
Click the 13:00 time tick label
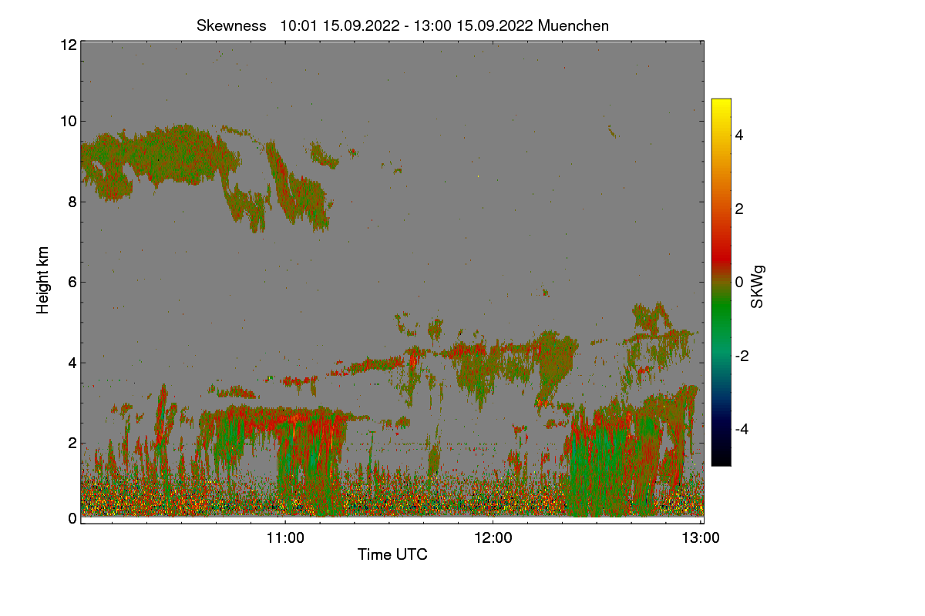click(x=701, y=537)
